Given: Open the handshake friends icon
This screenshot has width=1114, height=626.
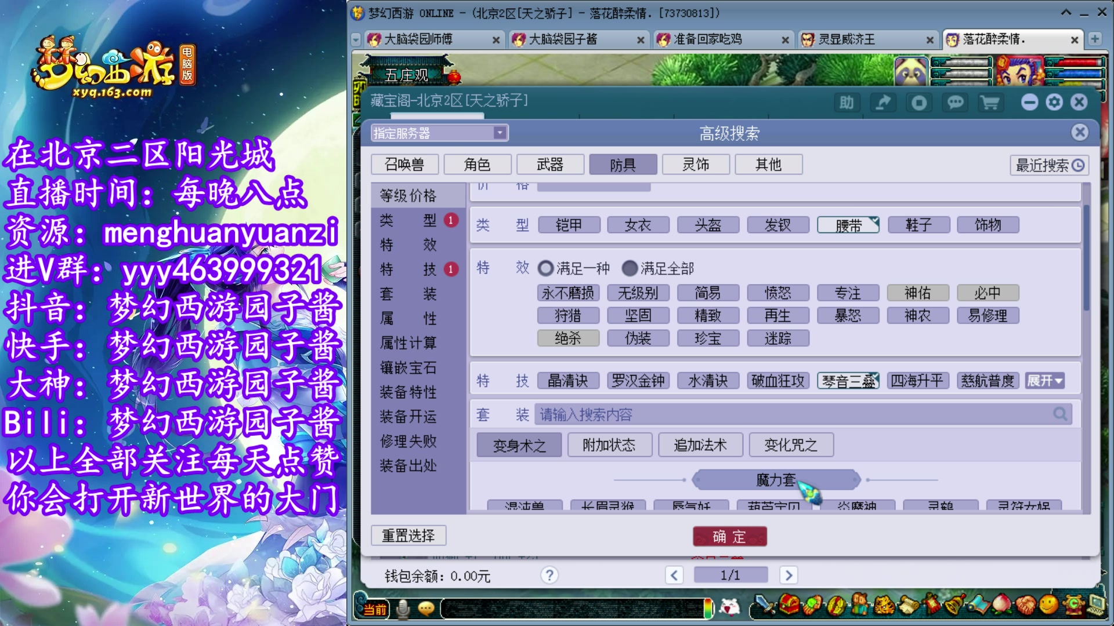Looking at the screenshot, I should pos(1025,606).
